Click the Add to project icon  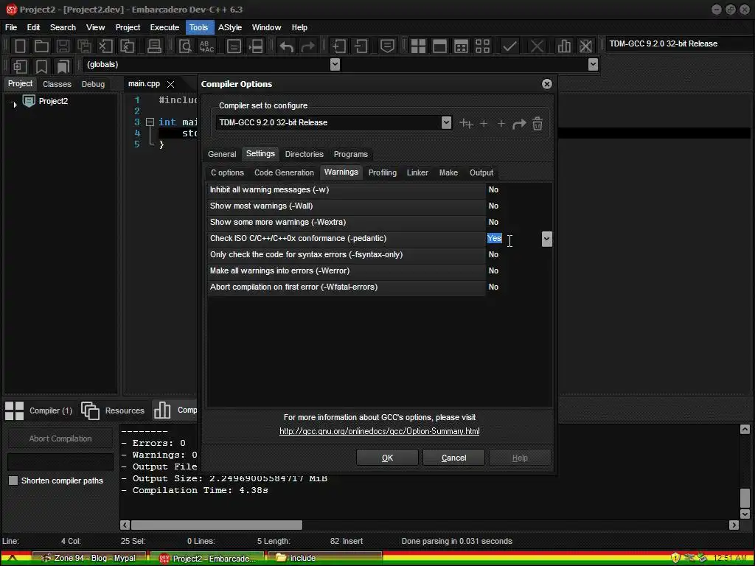click(339, 46)
